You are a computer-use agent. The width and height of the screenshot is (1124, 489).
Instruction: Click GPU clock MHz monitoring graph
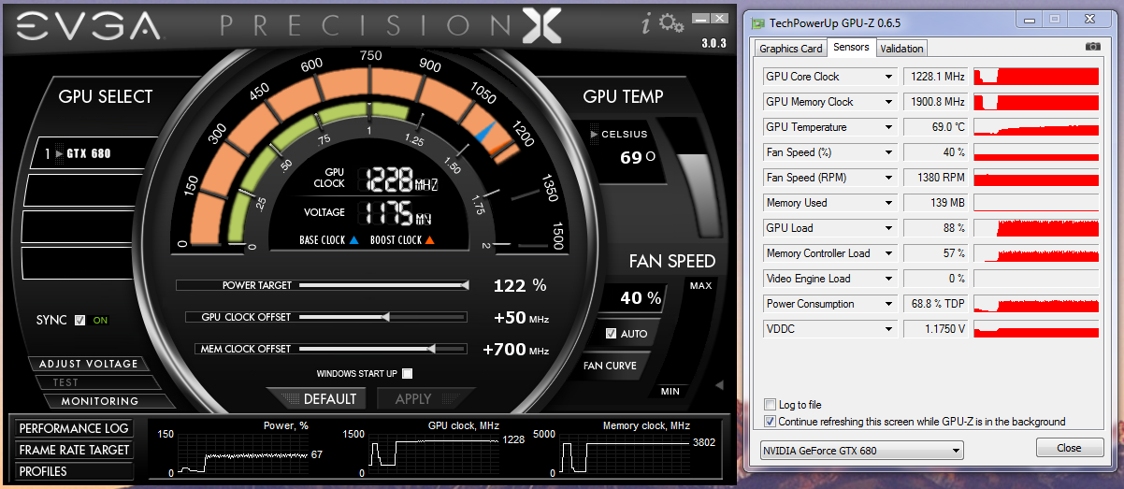(x=436, y=453)
